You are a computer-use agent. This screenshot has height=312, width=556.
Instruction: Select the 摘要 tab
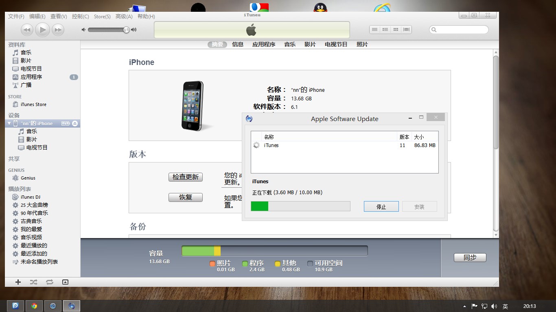tap(217, 44)
